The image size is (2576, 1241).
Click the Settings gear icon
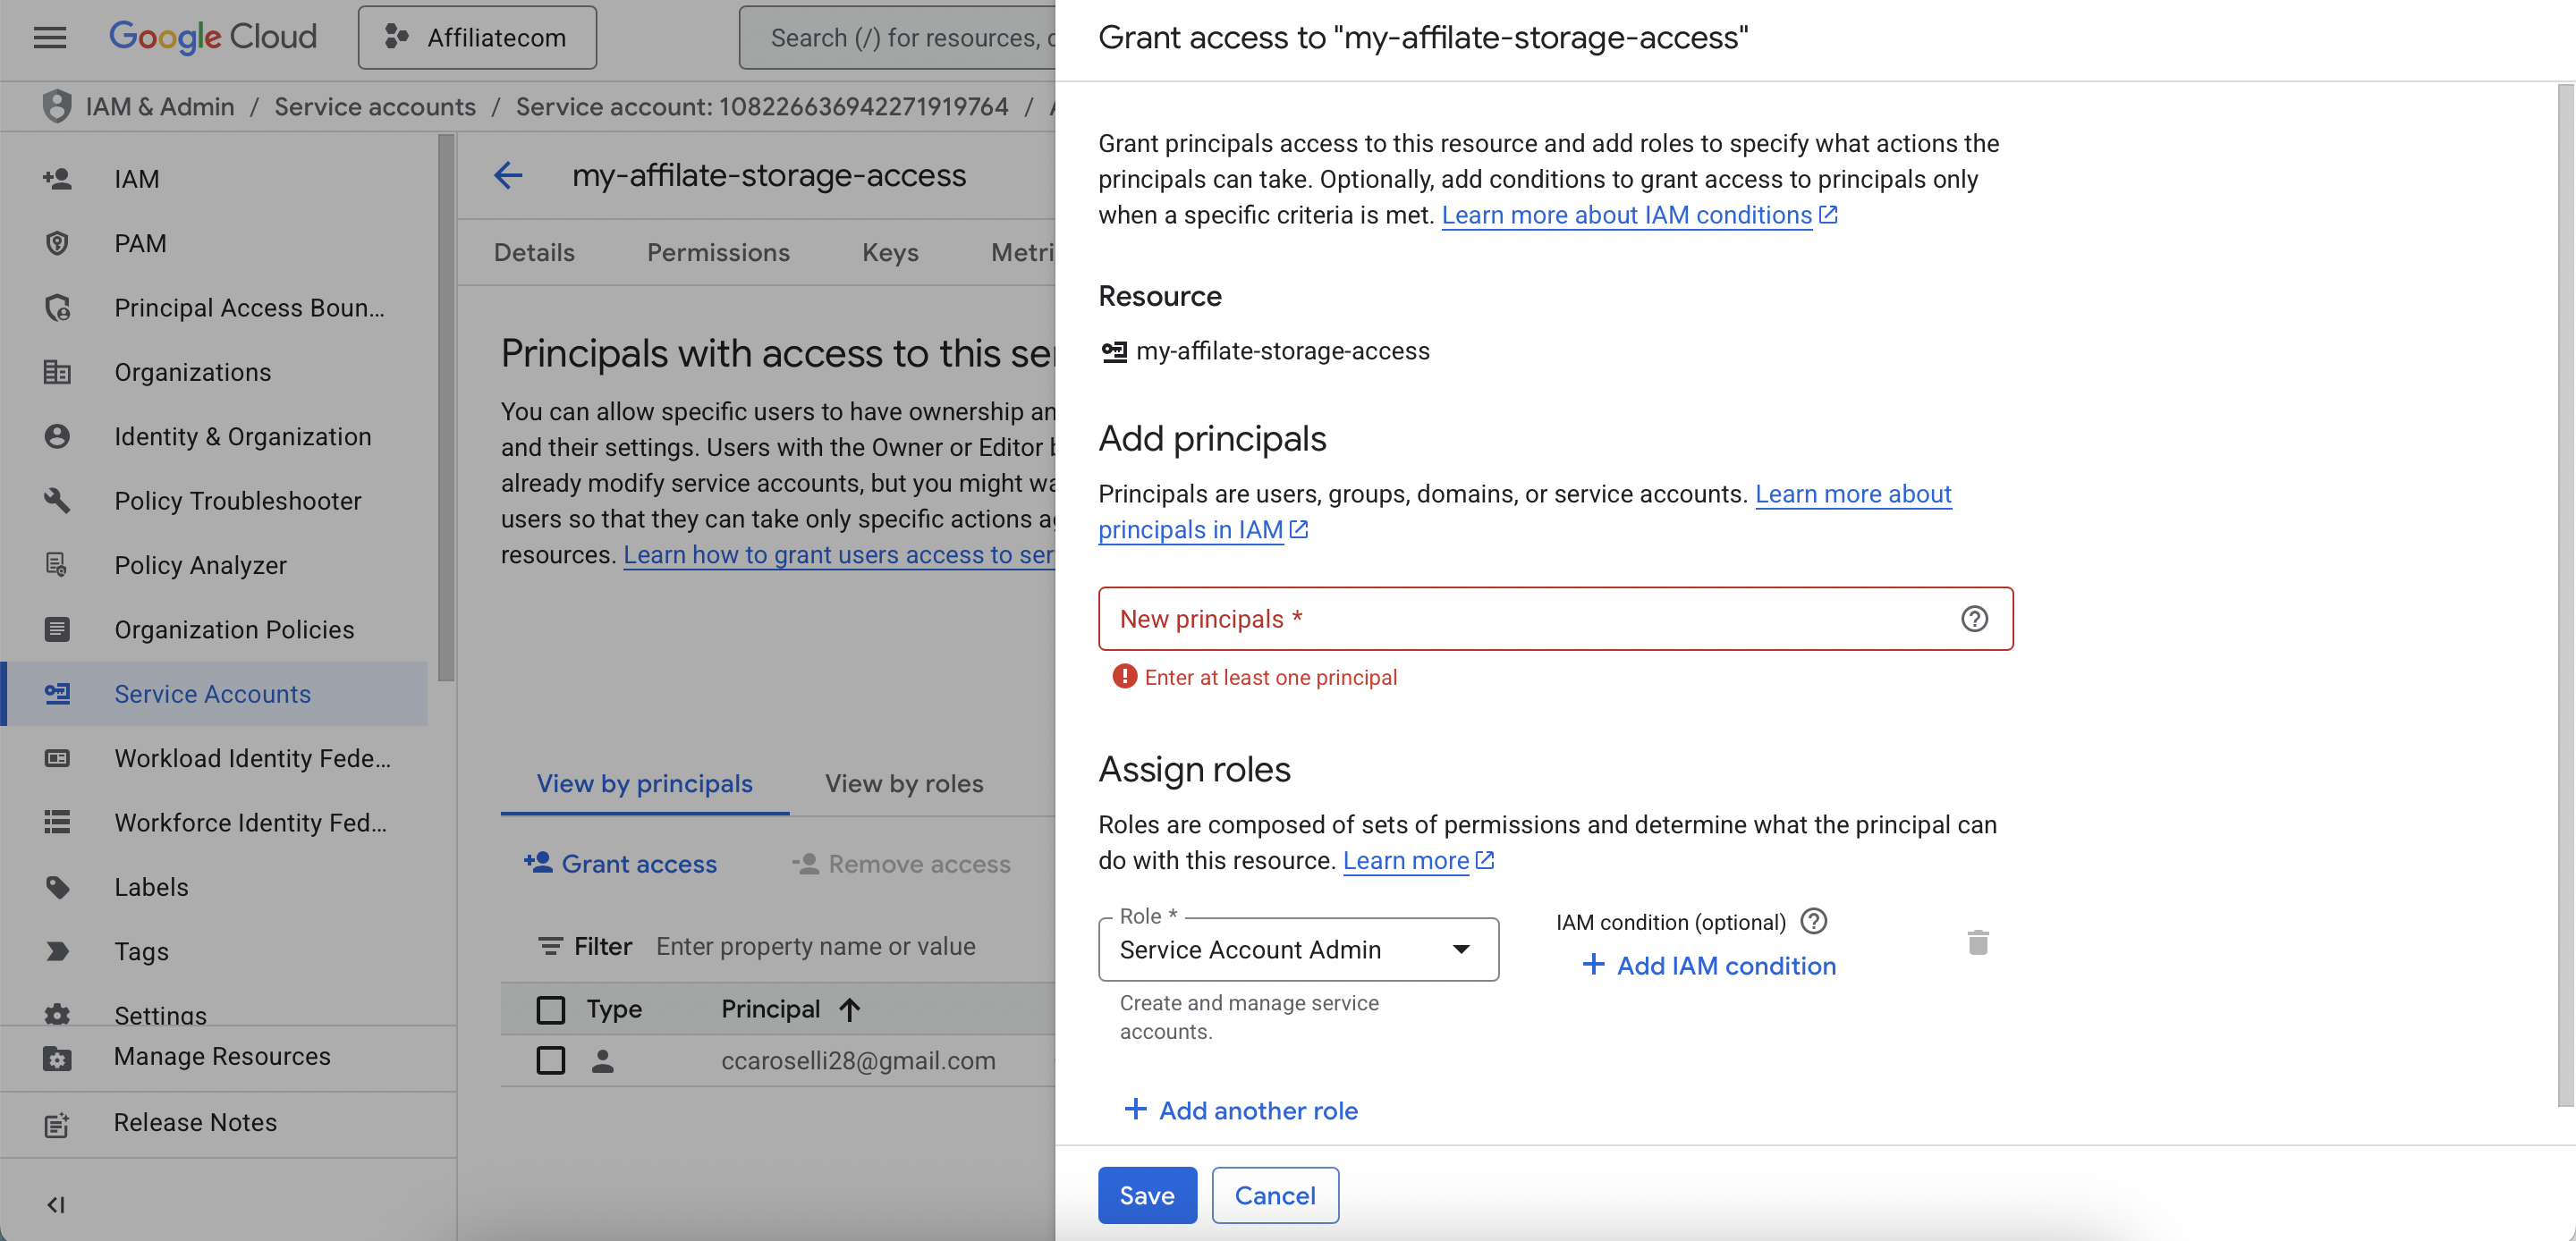tap(57, 1014)
